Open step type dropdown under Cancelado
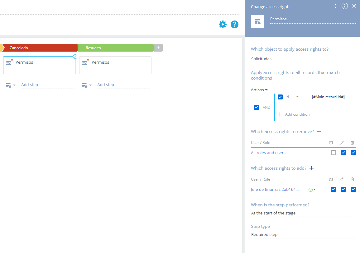The image size is (360, 253). point(11,85)
